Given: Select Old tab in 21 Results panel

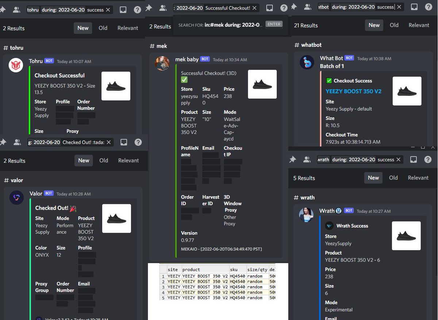Looking at the screenshot, I should point(394,25).
